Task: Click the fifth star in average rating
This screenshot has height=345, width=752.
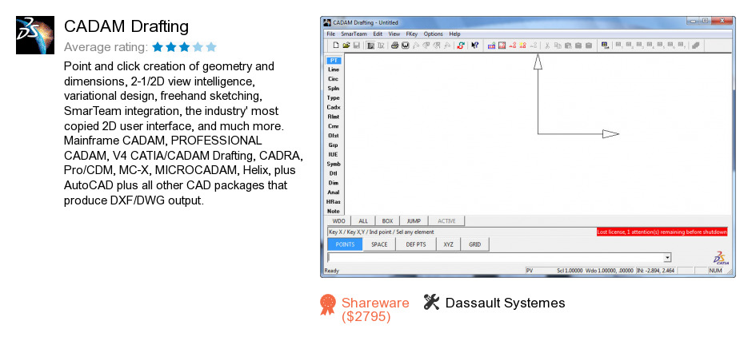Action: point(211,47)
